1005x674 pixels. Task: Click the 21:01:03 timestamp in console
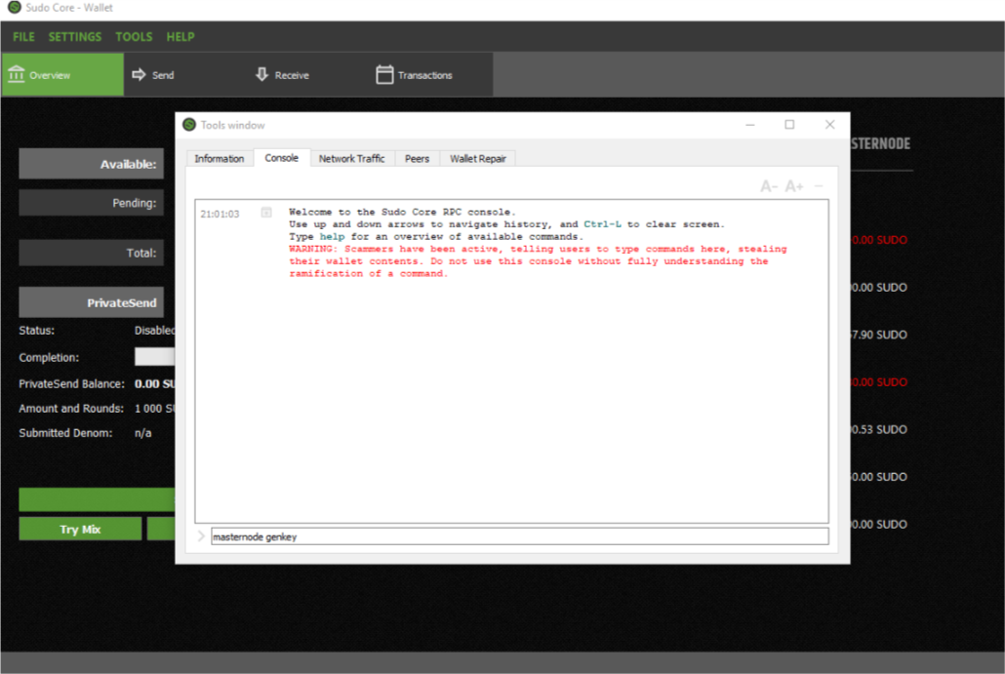pyautogui.click(x=220, y=214)
